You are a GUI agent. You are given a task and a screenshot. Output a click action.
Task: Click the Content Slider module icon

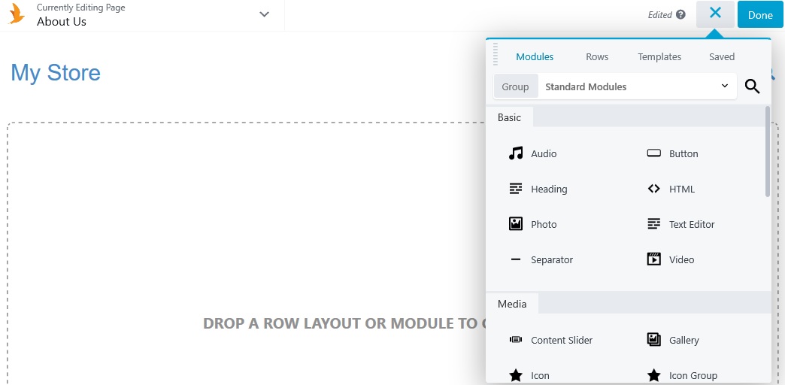click(x=516, y=339)
